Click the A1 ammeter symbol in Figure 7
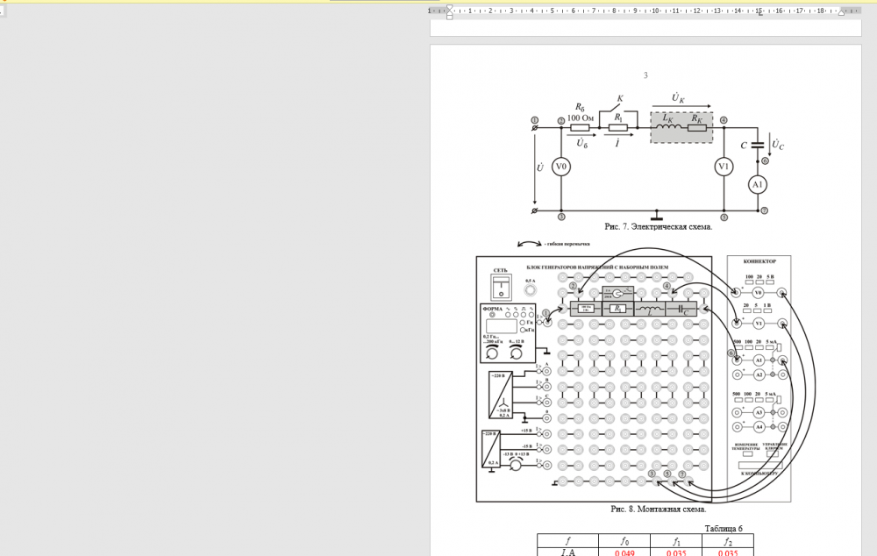877x556 pixels. (x=757, y=184)
